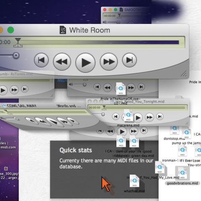Click the speaker volume icon in SMOOTH window
Screen dimensions: 201x201
click(x=105, y=22)
